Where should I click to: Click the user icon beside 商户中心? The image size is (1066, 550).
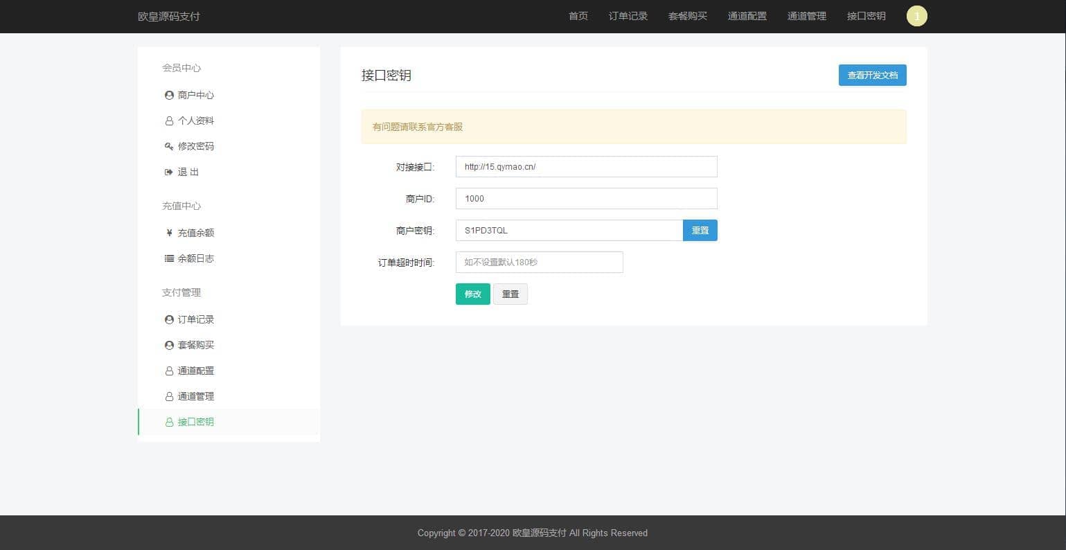pos(169,96)
